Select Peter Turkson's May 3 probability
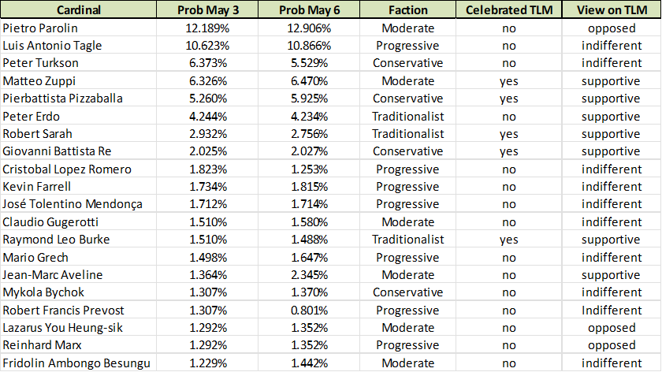Image resolution: width=662 pixels, height=372 pixels. (x=205, y=63)
